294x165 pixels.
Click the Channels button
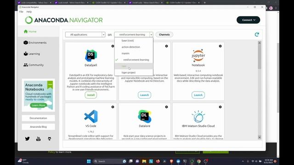[x=164, y=35]
